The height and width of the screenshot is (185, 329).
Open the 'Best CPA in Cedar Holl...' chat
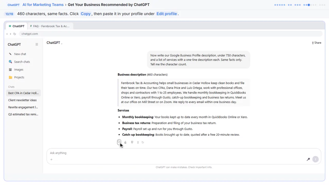23,93
